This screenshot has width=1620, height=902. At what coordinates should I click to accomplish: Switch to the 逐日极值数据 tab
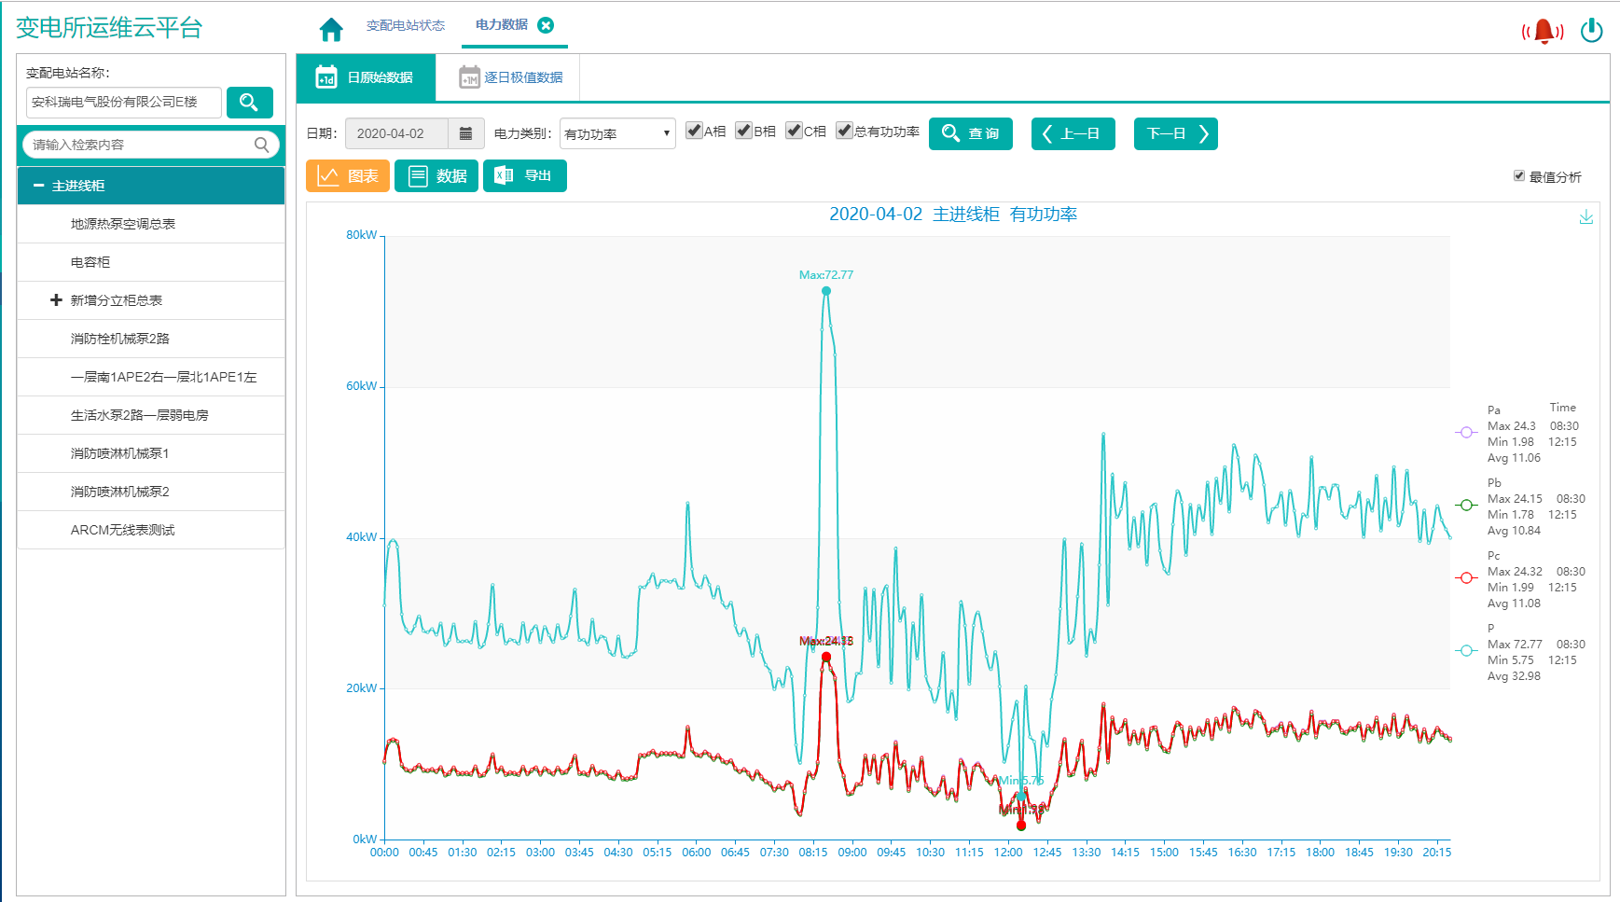coord(510,77)
